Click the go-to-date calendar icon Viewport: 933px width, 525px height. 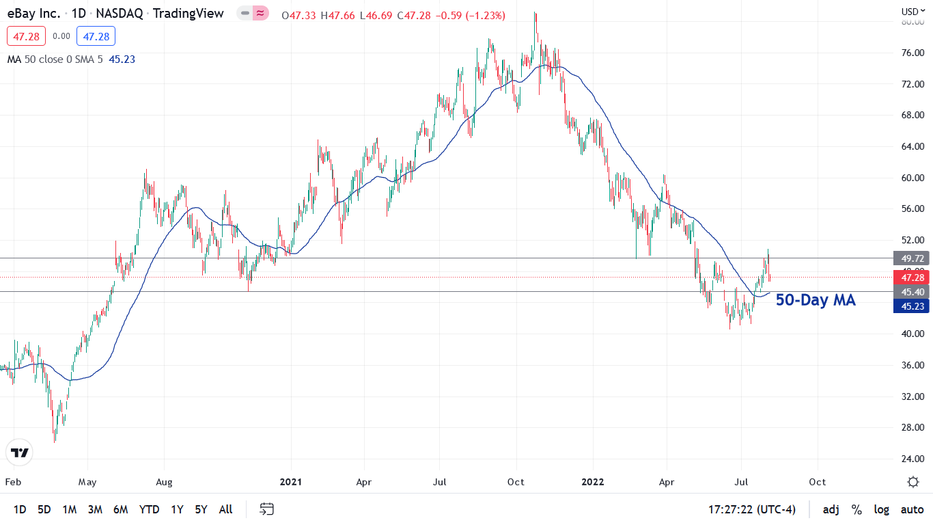coord(267,509)
